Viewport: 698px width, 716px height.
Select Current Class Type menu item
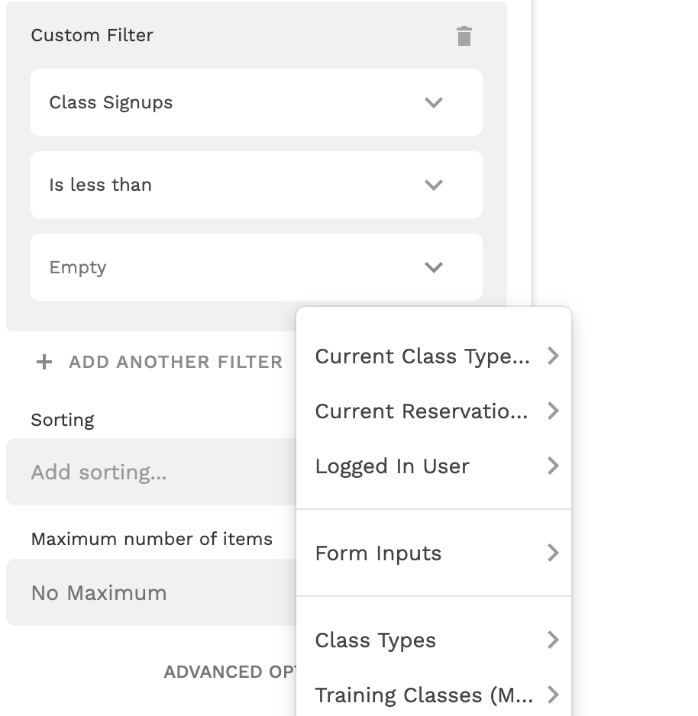422,356
